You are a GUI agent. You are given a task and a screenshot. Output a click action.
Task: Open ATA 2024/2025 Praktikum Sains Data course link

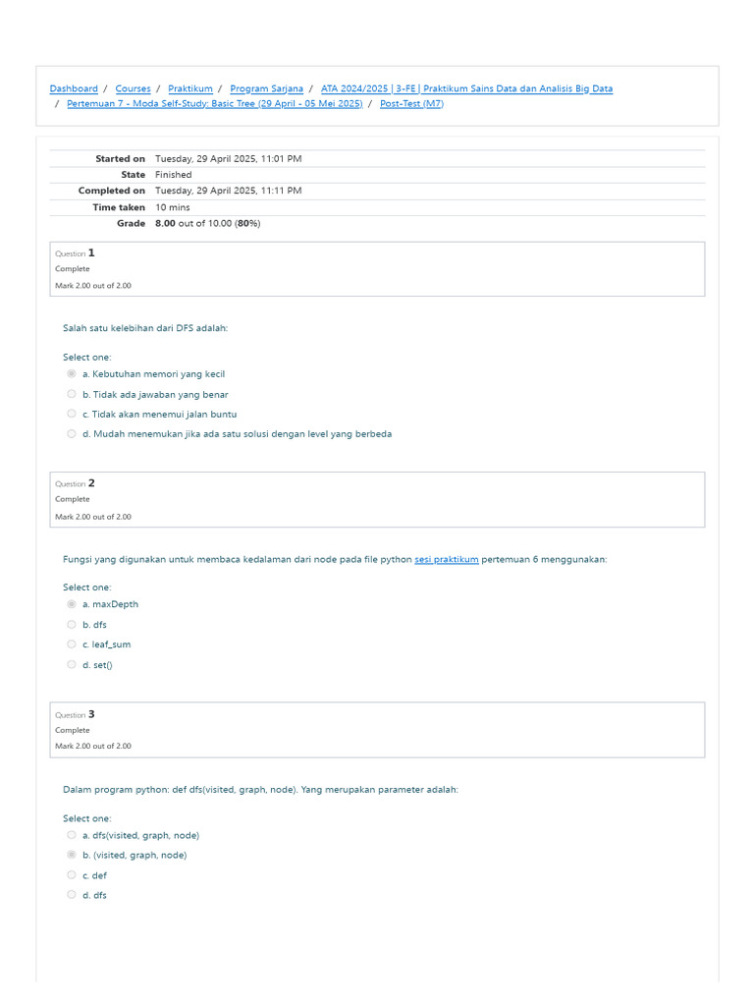coord(466,88)
